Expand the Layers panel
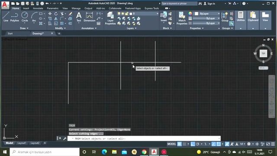The height and width of the screenshot is (156, 277). point(132,28)
